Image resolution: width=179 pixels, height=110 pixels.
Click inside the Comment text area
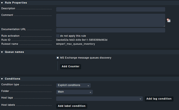point(111,20)
